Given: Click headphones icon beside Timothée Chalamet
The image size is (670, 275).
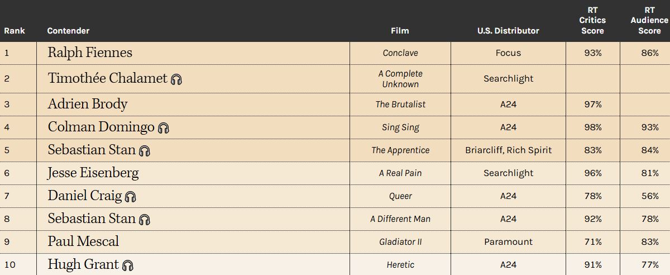Looking at the screenshot, I should pyautogui.click(x=176, y=79).
